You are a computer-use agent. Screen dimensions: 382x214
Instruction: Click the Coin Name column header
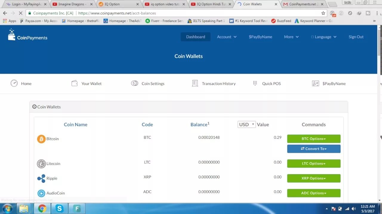click(x=76, y=125)
